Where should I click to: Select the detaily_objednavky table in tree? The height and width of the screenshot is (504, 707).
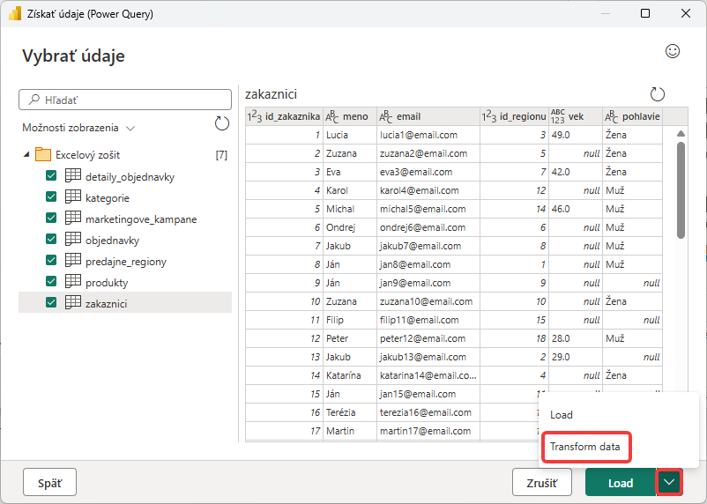tap(130, 177)
